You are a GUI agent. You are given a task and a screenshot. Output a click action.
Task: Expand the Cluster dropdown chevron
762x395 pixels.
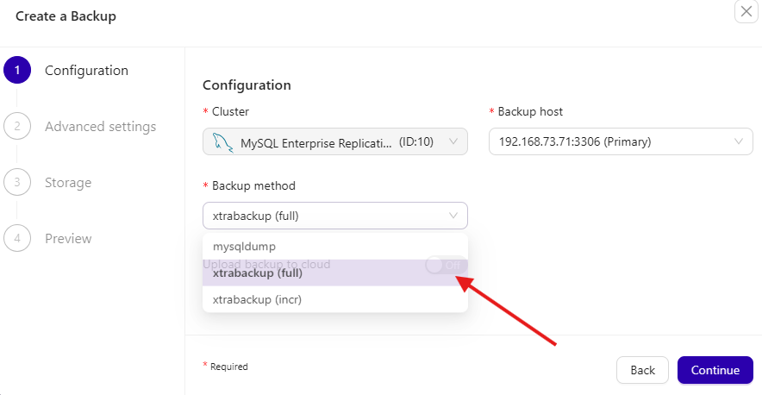(454, 142)
